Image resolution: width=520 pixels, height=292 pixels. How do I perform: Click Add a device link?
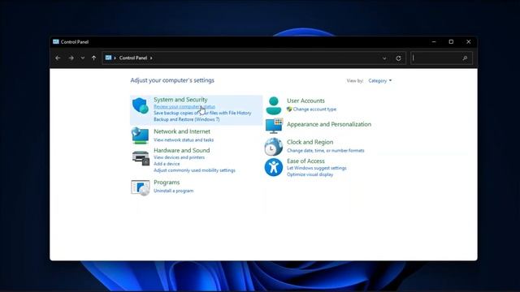click(x=167, y=164)
